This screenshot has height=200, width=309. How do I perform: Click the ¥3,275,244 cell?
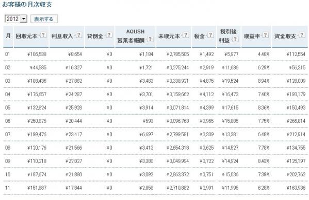point(177,67)
